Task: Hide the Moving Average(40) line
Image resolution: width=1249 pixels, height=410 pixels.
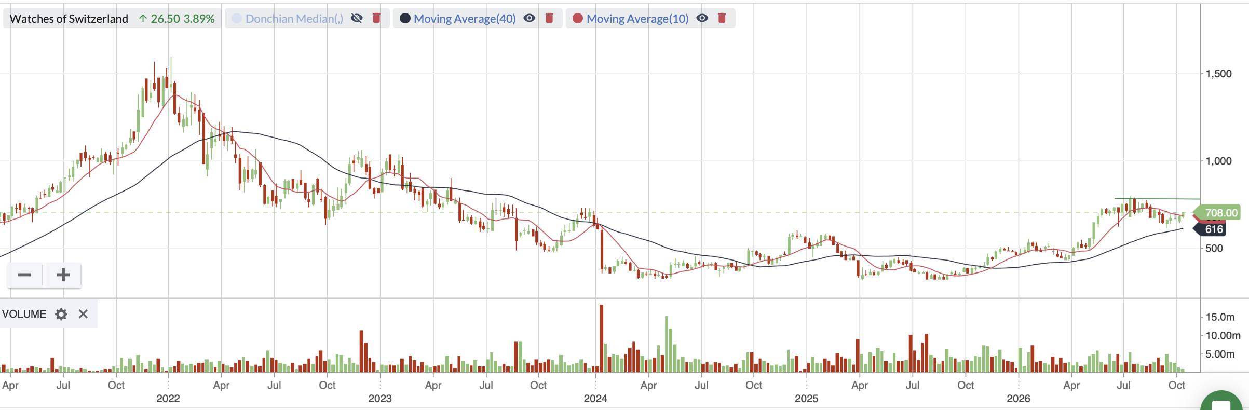Action: click(529, 18)
